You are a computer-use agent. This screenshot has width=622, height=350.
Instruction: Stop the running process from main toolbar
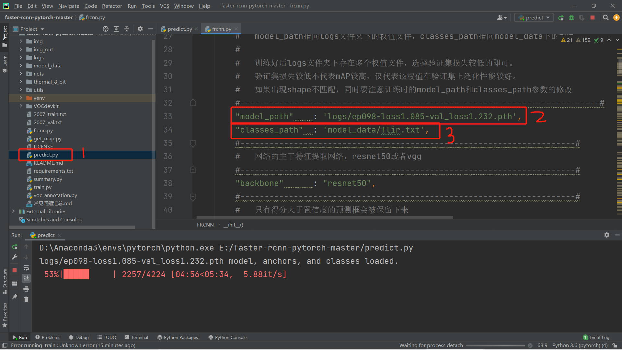click(593, 17)
